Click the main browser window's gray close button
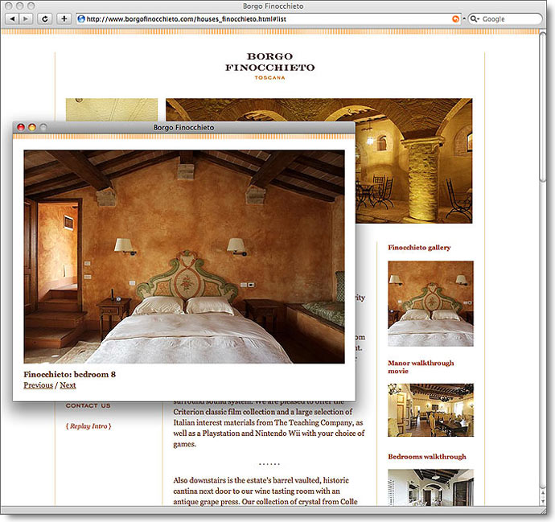This screenshot has width=555, height=522. pyautogui.click(x=9, y=6)
